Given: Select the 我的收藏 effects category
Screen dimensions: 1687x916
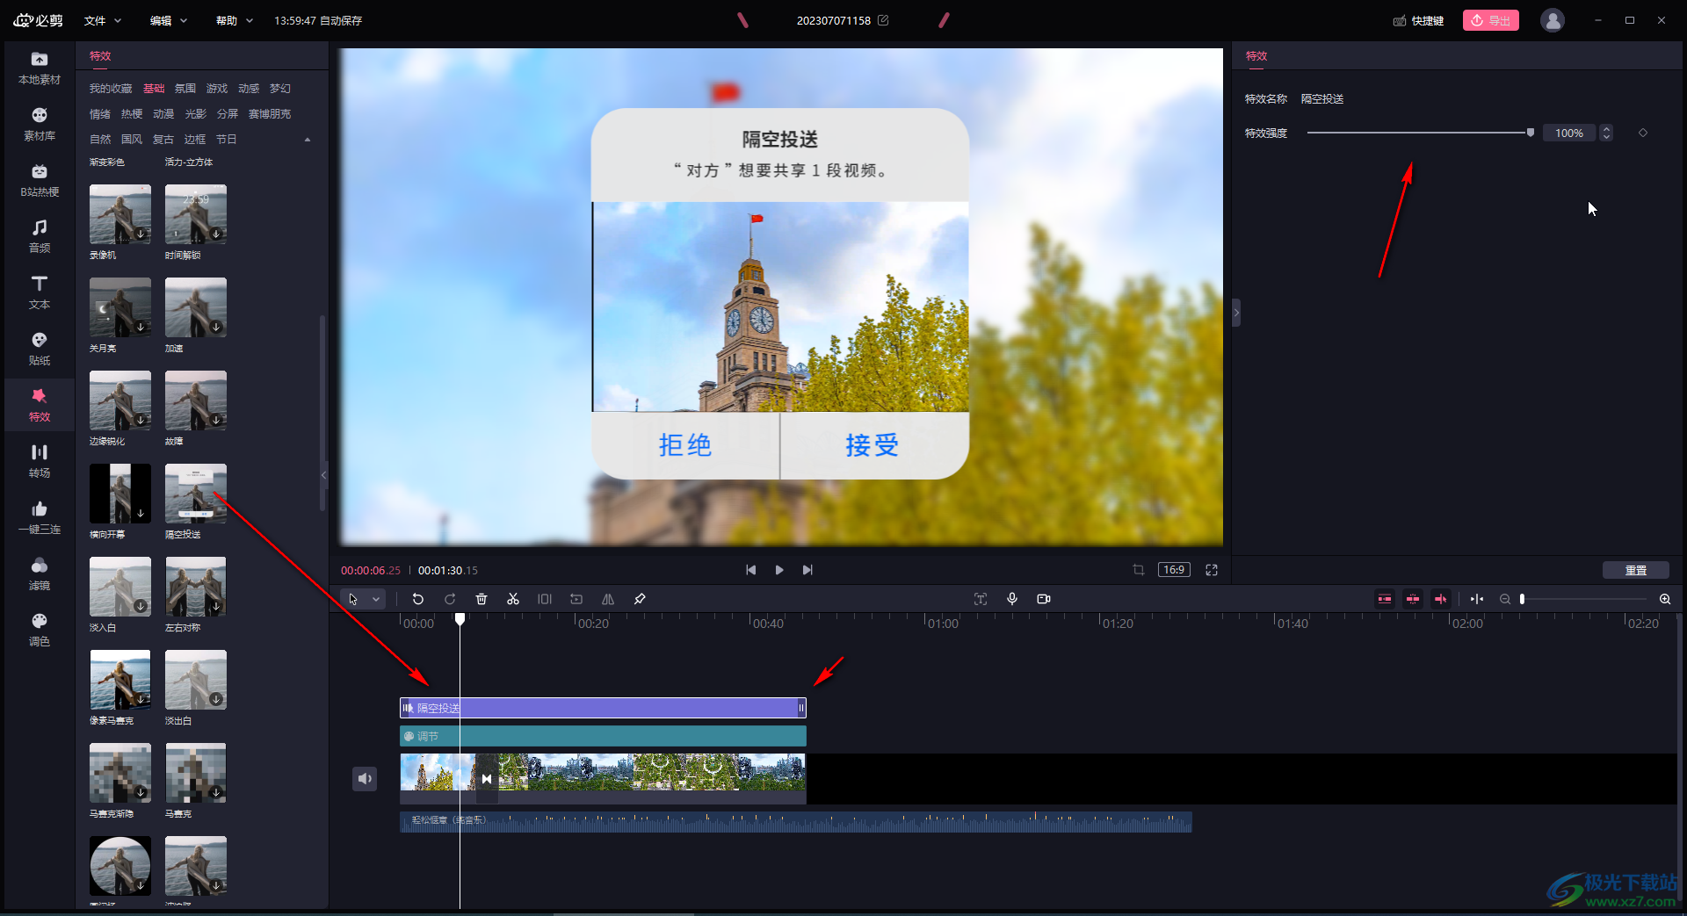Looking at the screenshot, I should [x=111, y=89].
